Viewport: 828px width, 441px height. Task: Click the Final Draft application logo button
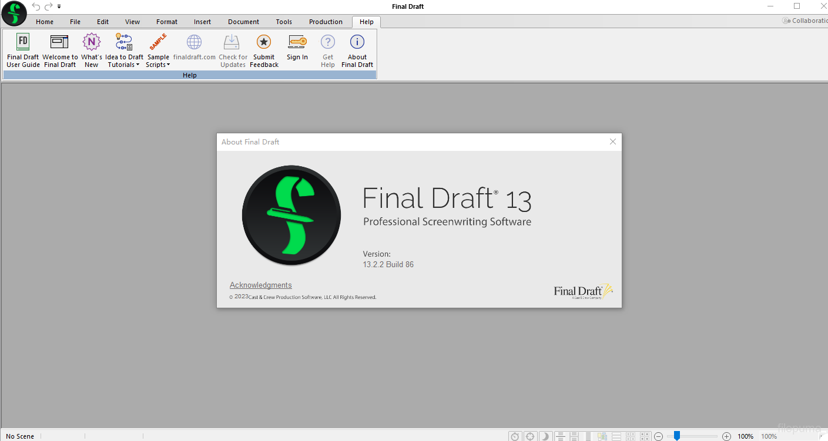point(14,14)
